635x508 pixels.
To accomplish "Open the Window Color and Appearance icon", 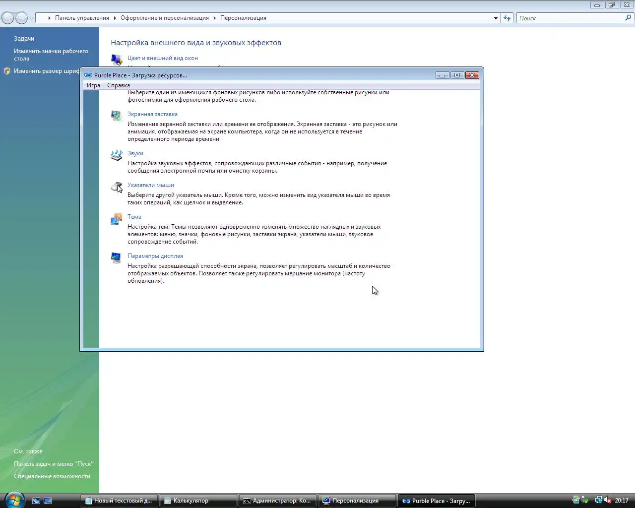I will tap(117, 60).
